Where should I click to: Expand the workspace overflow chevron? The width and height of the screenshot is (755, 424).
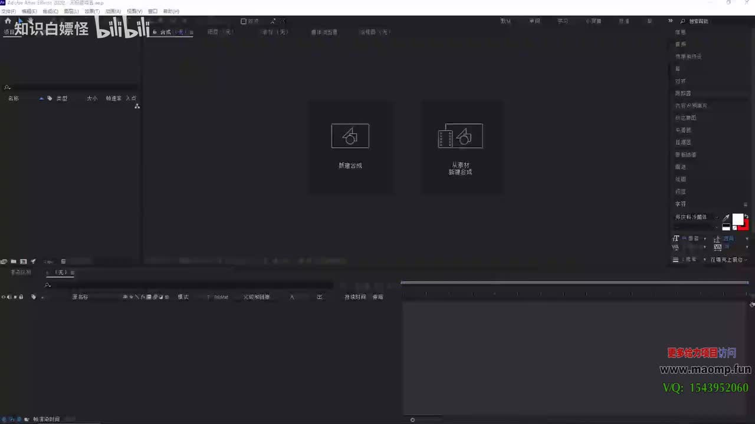[x=671, y=21]
